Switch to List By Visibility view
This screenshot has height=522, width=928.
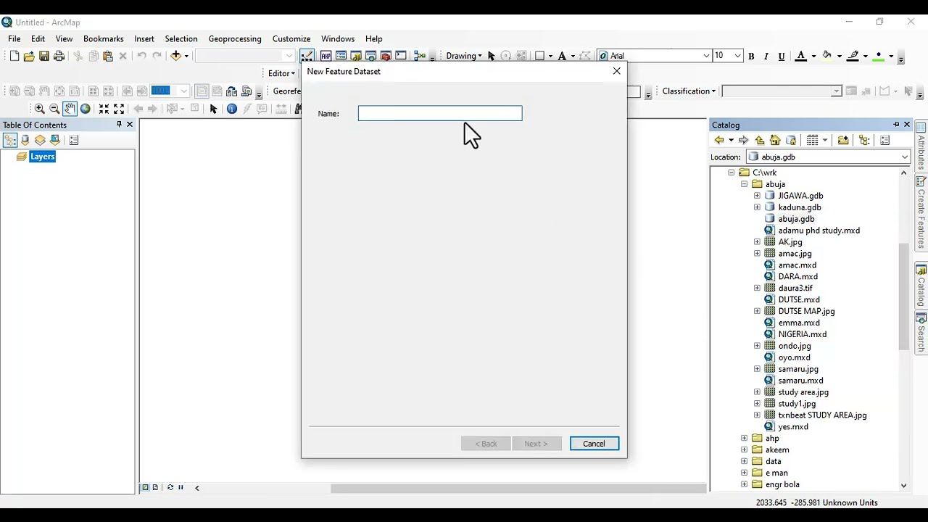coord(40,141)
